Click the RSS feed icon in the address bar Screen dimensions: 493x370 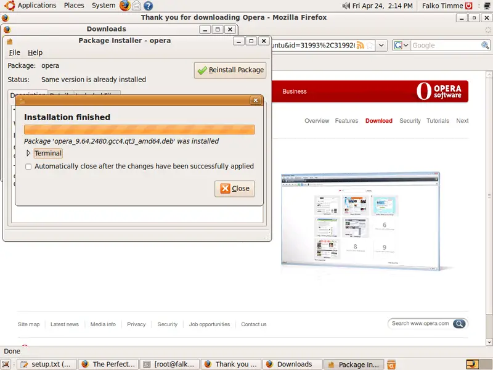pos(361,45)
